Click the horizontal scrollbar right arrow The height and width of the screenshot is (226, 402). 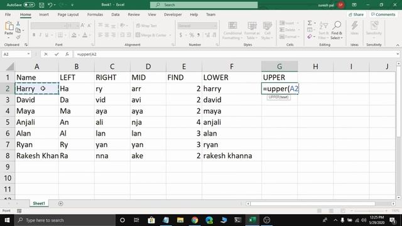click(x=393, y=203)
